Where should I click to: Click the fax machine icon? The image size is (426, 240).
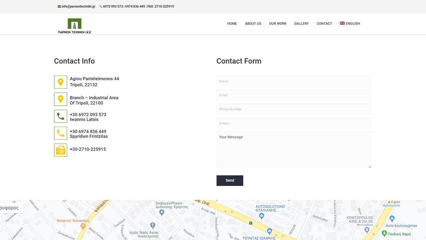(61, 150)
